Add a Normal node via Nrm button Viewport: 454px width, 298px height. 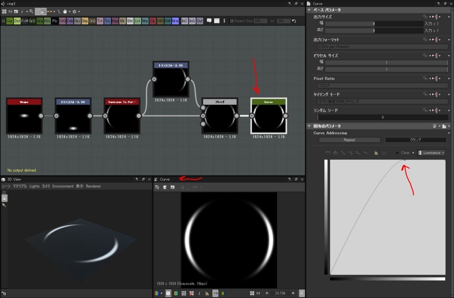(x=175, y=21)
